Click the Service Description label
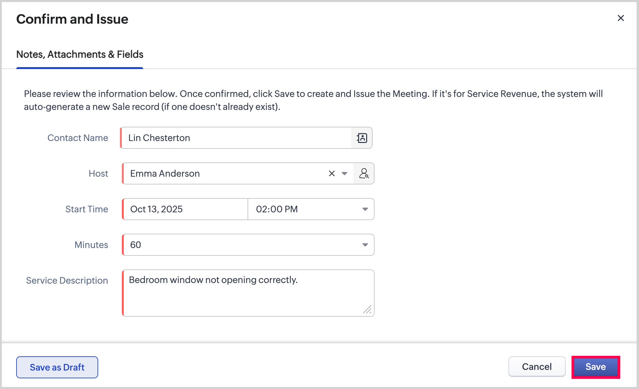This screenshot has width=639, height=389. 67,281
